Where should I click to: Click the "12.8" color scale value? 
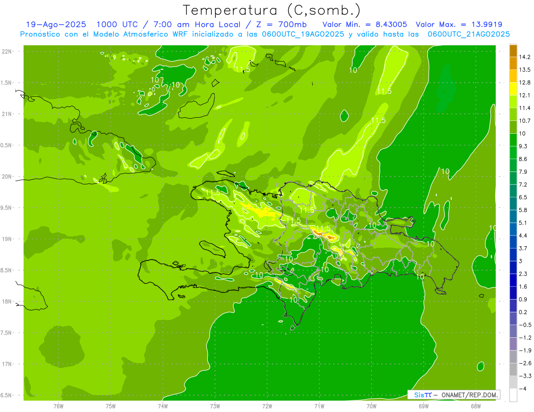pos(524,83)
